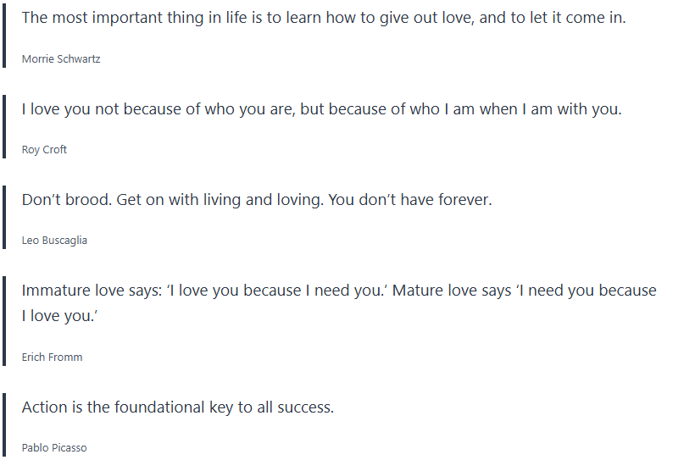Click the Erich Fromm author name
Viewport: 684px width, 460px height.
(x=52, y=357)
